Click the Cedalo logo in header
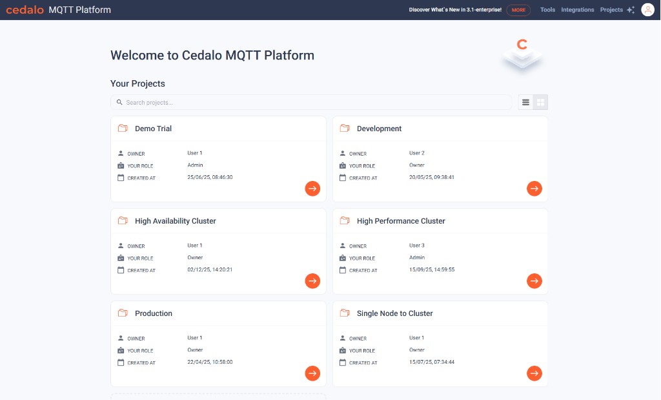Viewport: 661px width, 400px height. pos(25,10)
